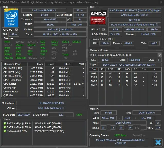Click the 1067 frequency timing row
The image size is (164, 148).
[x=125, y=74]
